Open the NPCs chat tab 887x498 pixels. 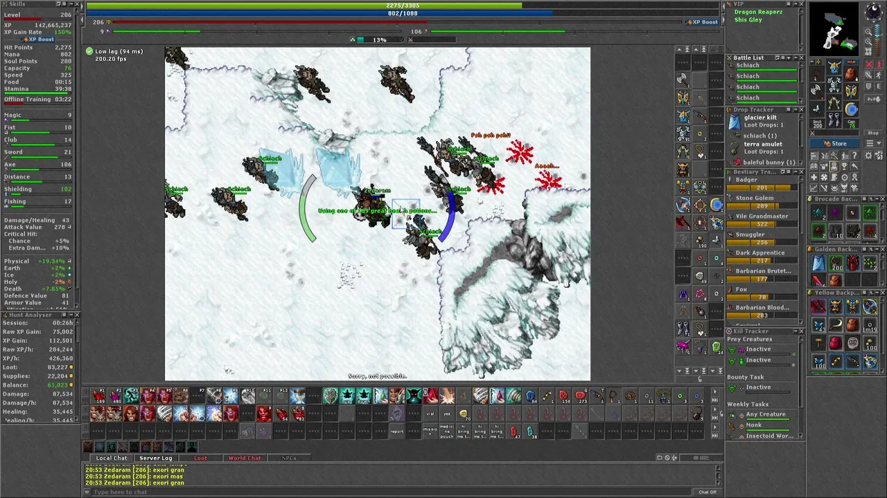coord(289,458)
